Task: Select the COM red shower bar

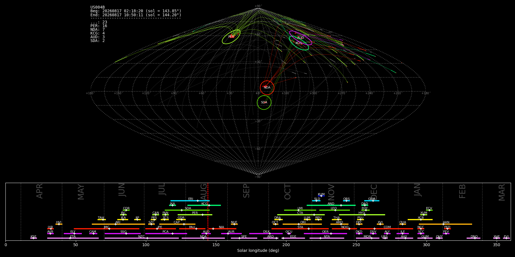Action: (x=387, y=229)
